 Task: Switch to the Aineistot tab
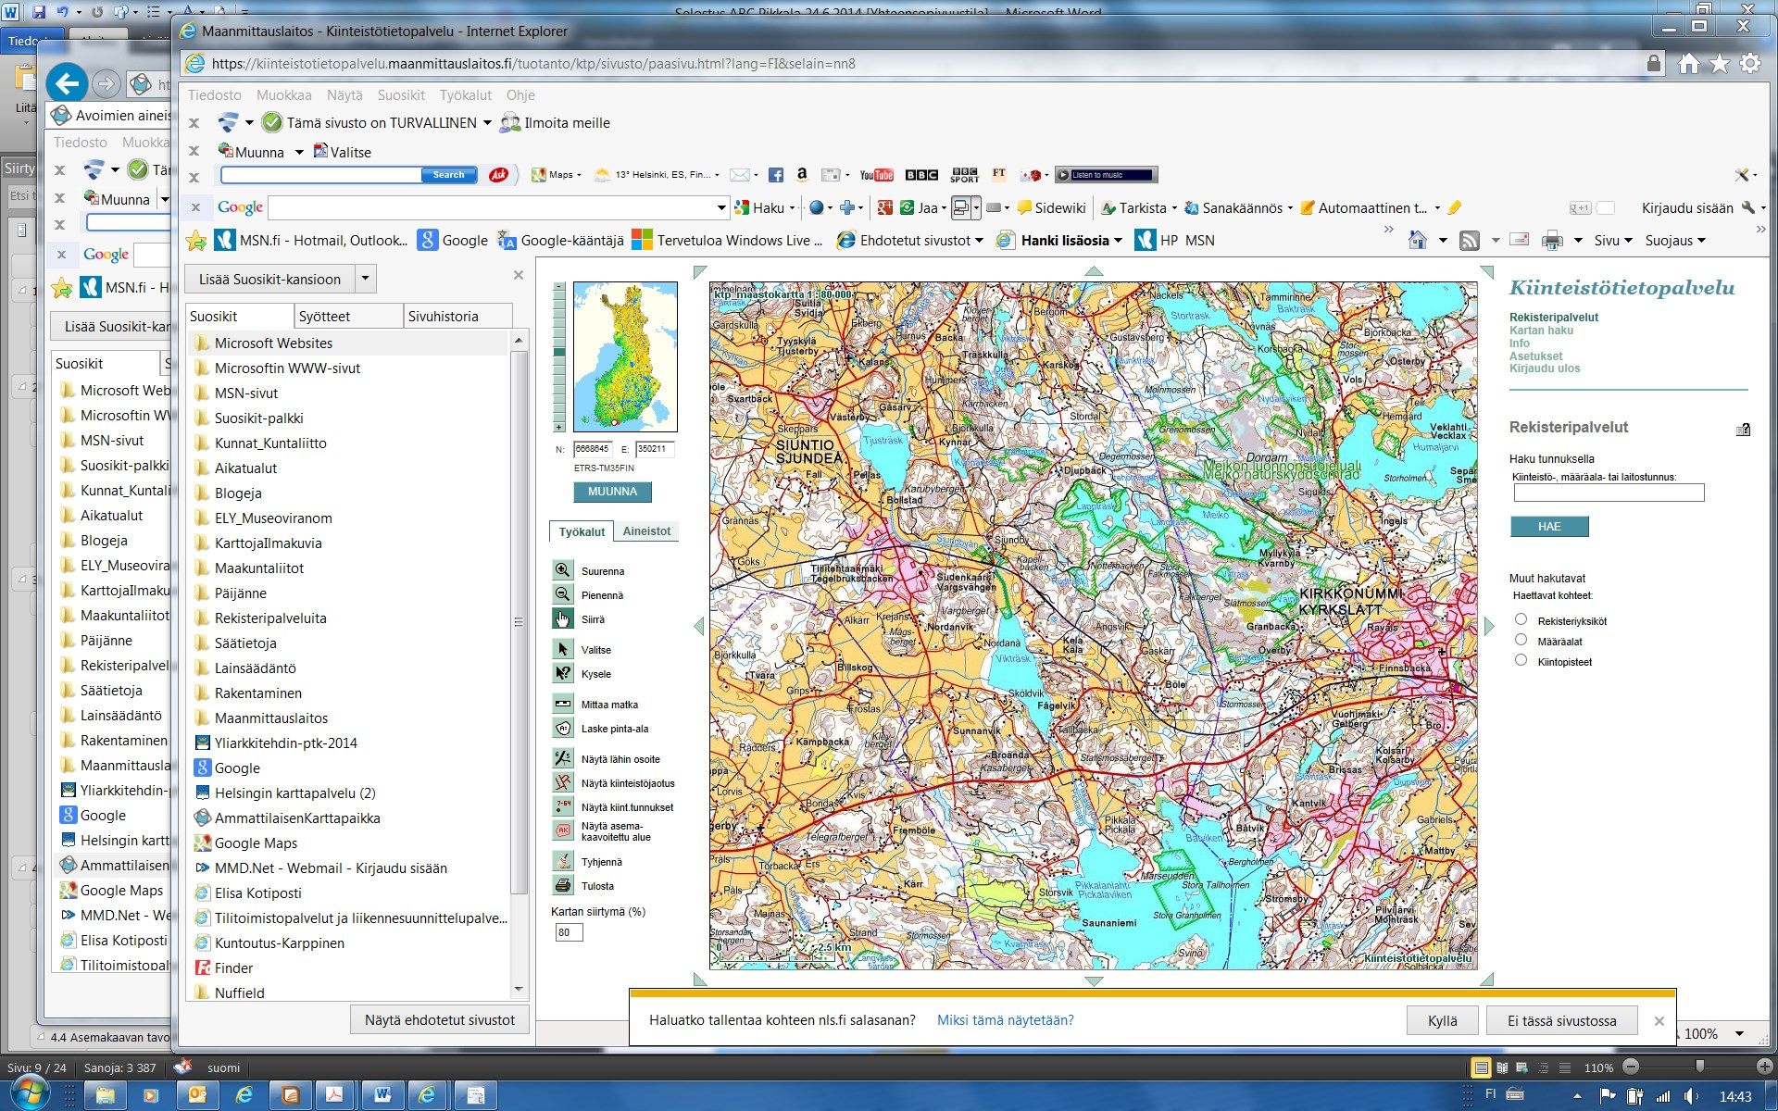click(646, 531)
